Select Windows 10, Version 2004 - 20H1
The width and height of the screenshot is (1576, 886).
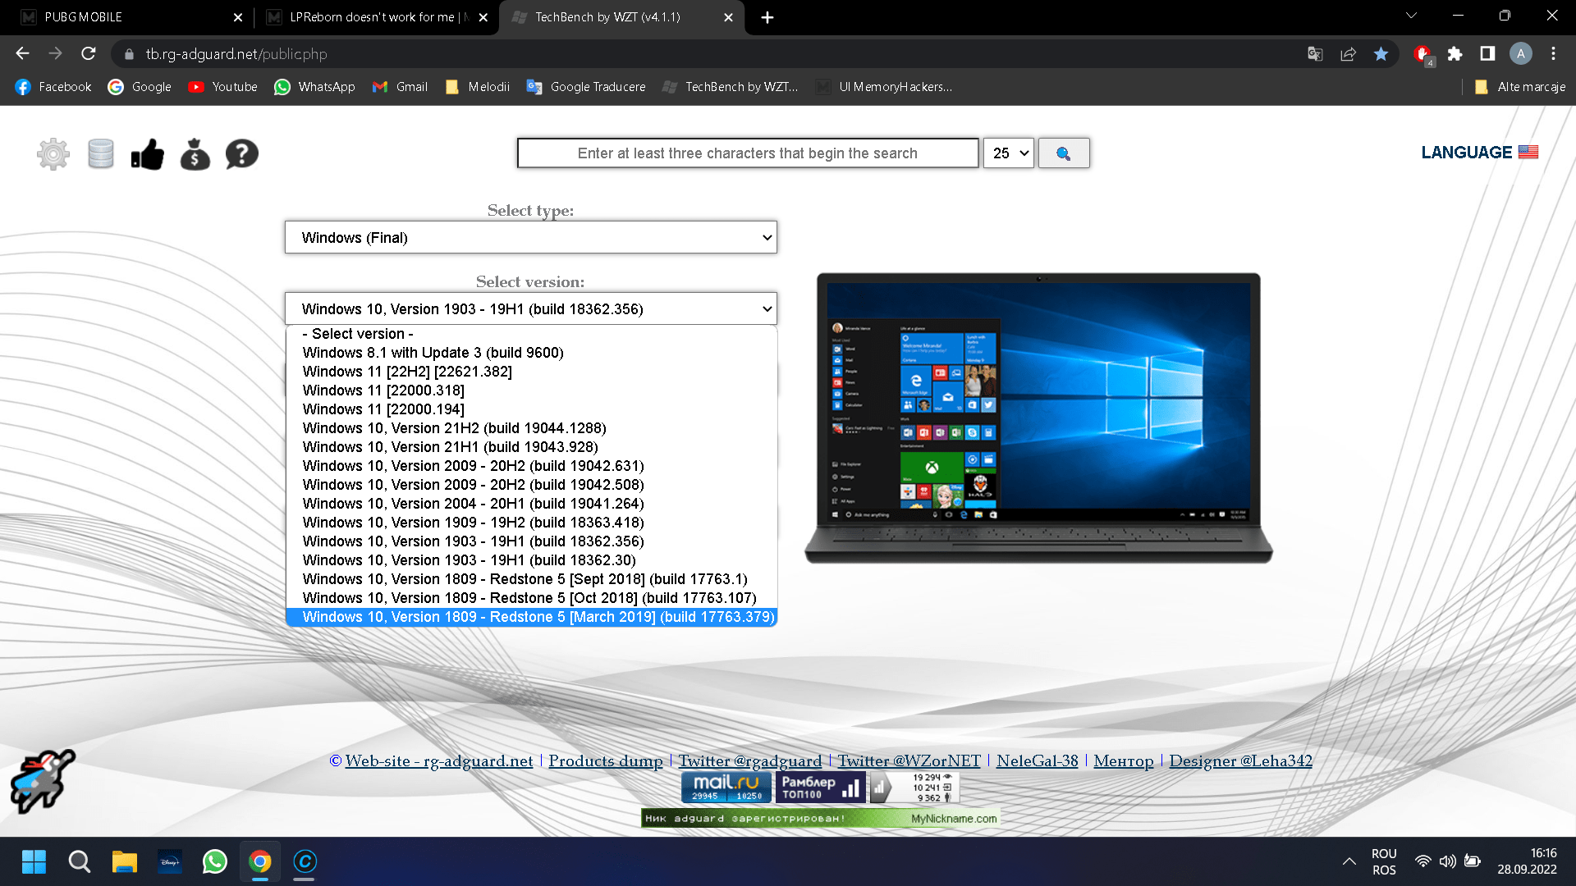click(532, 504)
